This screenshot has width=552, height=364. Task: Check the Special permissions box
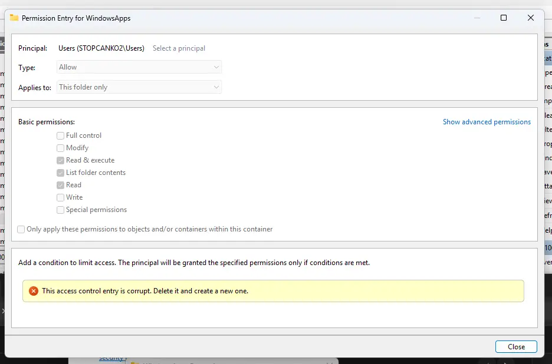pos(61,210)
